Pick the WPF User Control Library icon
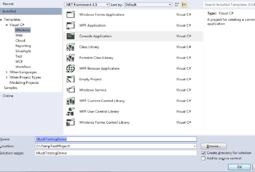The height and width of the screenshot is (172, 255). pos(71,111)
